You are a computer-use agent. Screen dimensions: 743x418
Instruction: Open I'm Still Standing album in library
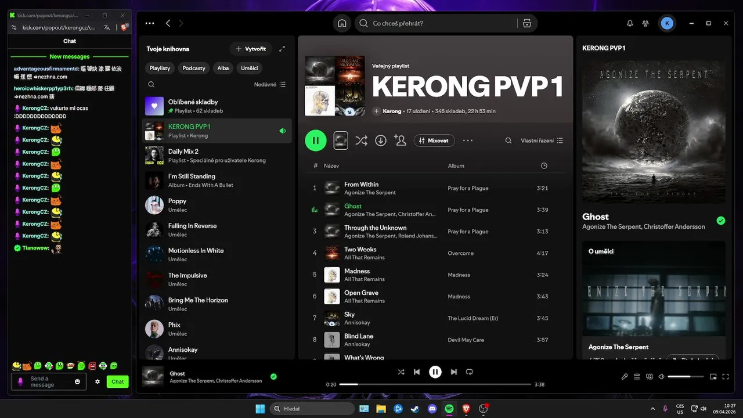(x=217, y=181)
